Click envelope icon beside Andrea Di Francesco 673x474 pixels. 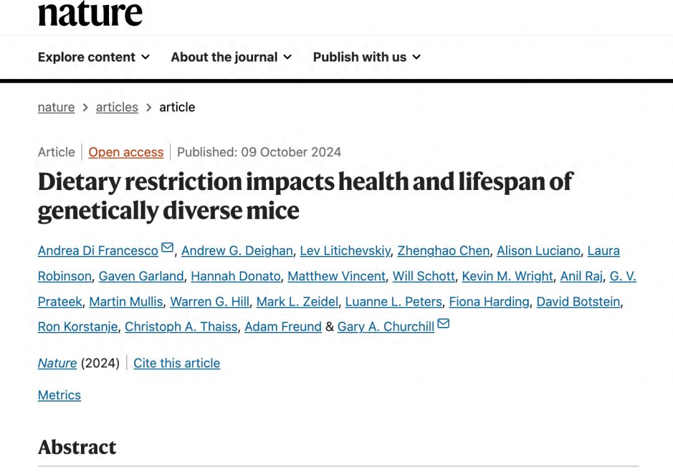tap(167, 249)
